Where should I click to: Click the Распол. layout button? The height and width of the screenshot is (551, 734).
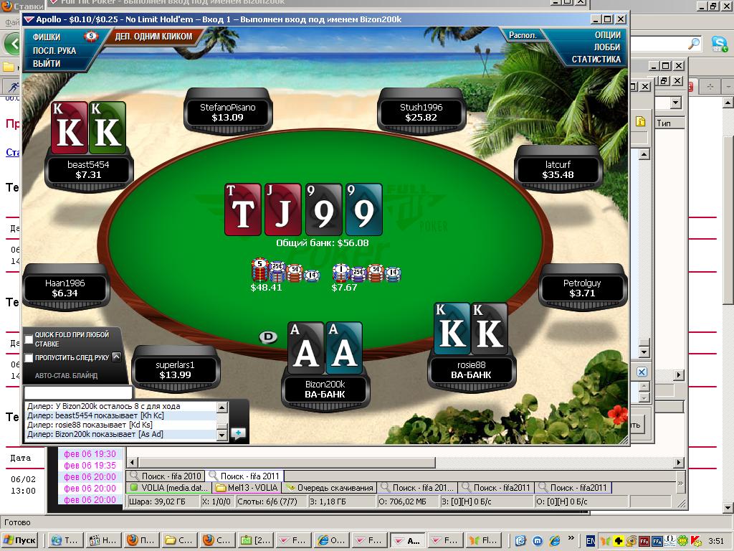point(523,35)
